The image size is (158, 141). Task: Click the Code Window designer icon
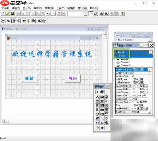pyautogui.click(x=18, y=21)
